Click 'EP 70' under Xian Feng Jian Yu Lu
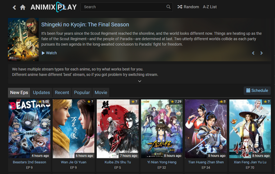This screenshot has height=174, width=275. pos(250,167)
